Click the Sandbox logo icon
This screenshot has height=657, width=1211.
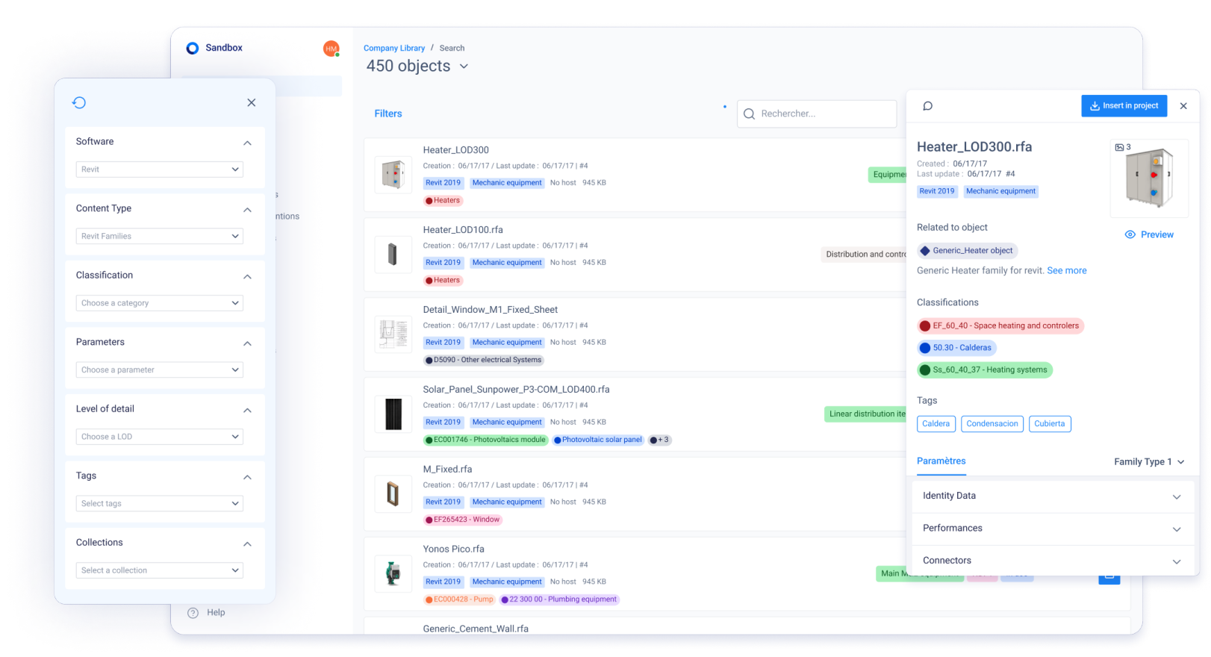point(193,48)
